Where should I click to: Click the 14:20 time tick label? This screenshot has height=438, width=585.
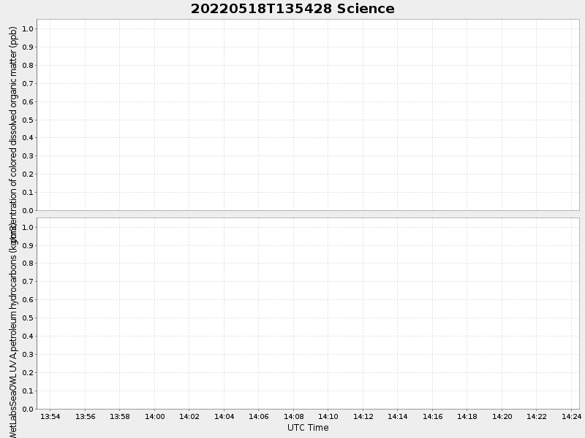tap(502, 416)
